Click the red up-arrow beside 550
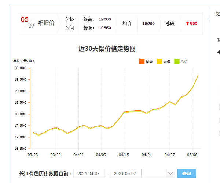220x183 pixels. (187, 23)
